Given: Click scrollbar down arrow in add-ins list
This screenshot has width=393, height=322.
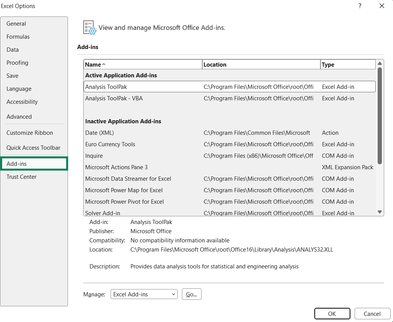Looking at the screenshot, I should (x=380, y=212).
